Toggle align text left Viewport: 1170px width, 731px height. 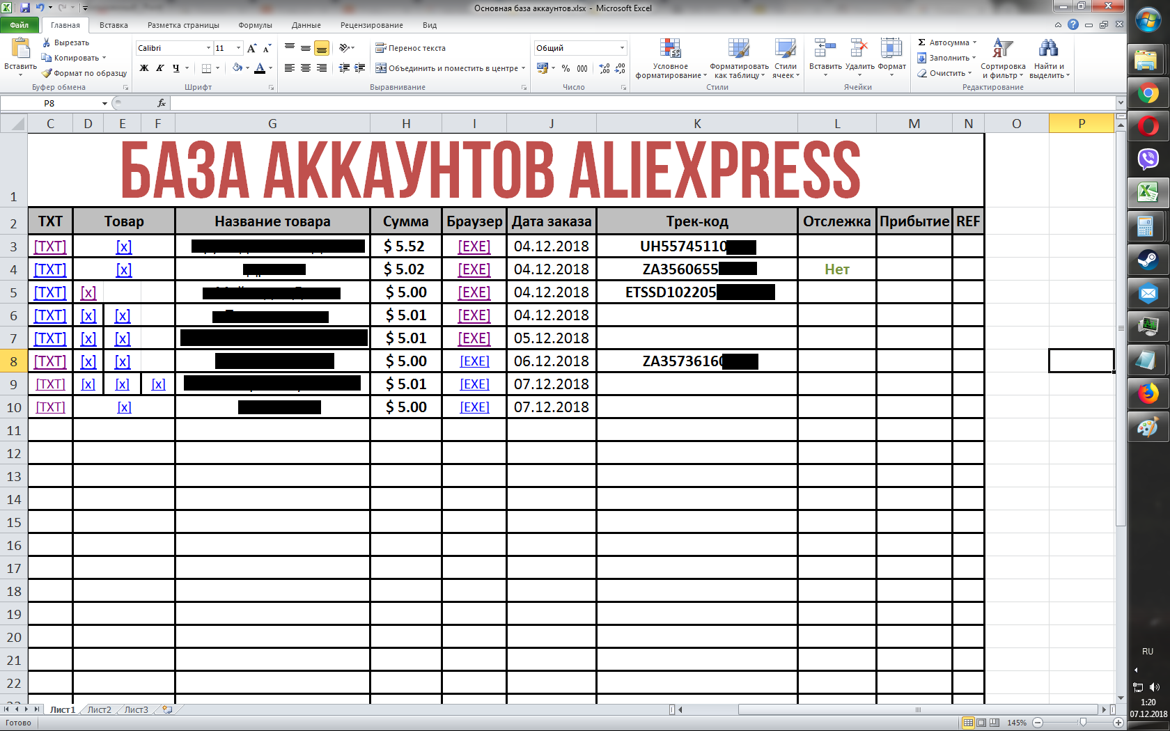click(x=290, y=68)
